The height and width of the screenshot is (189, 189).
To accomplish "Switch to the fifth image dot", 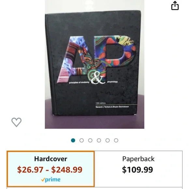I will tap(108, 140).
